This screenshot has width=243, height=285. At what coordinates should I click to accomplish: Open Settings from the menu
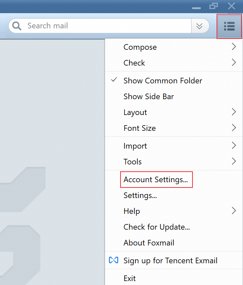140,195
